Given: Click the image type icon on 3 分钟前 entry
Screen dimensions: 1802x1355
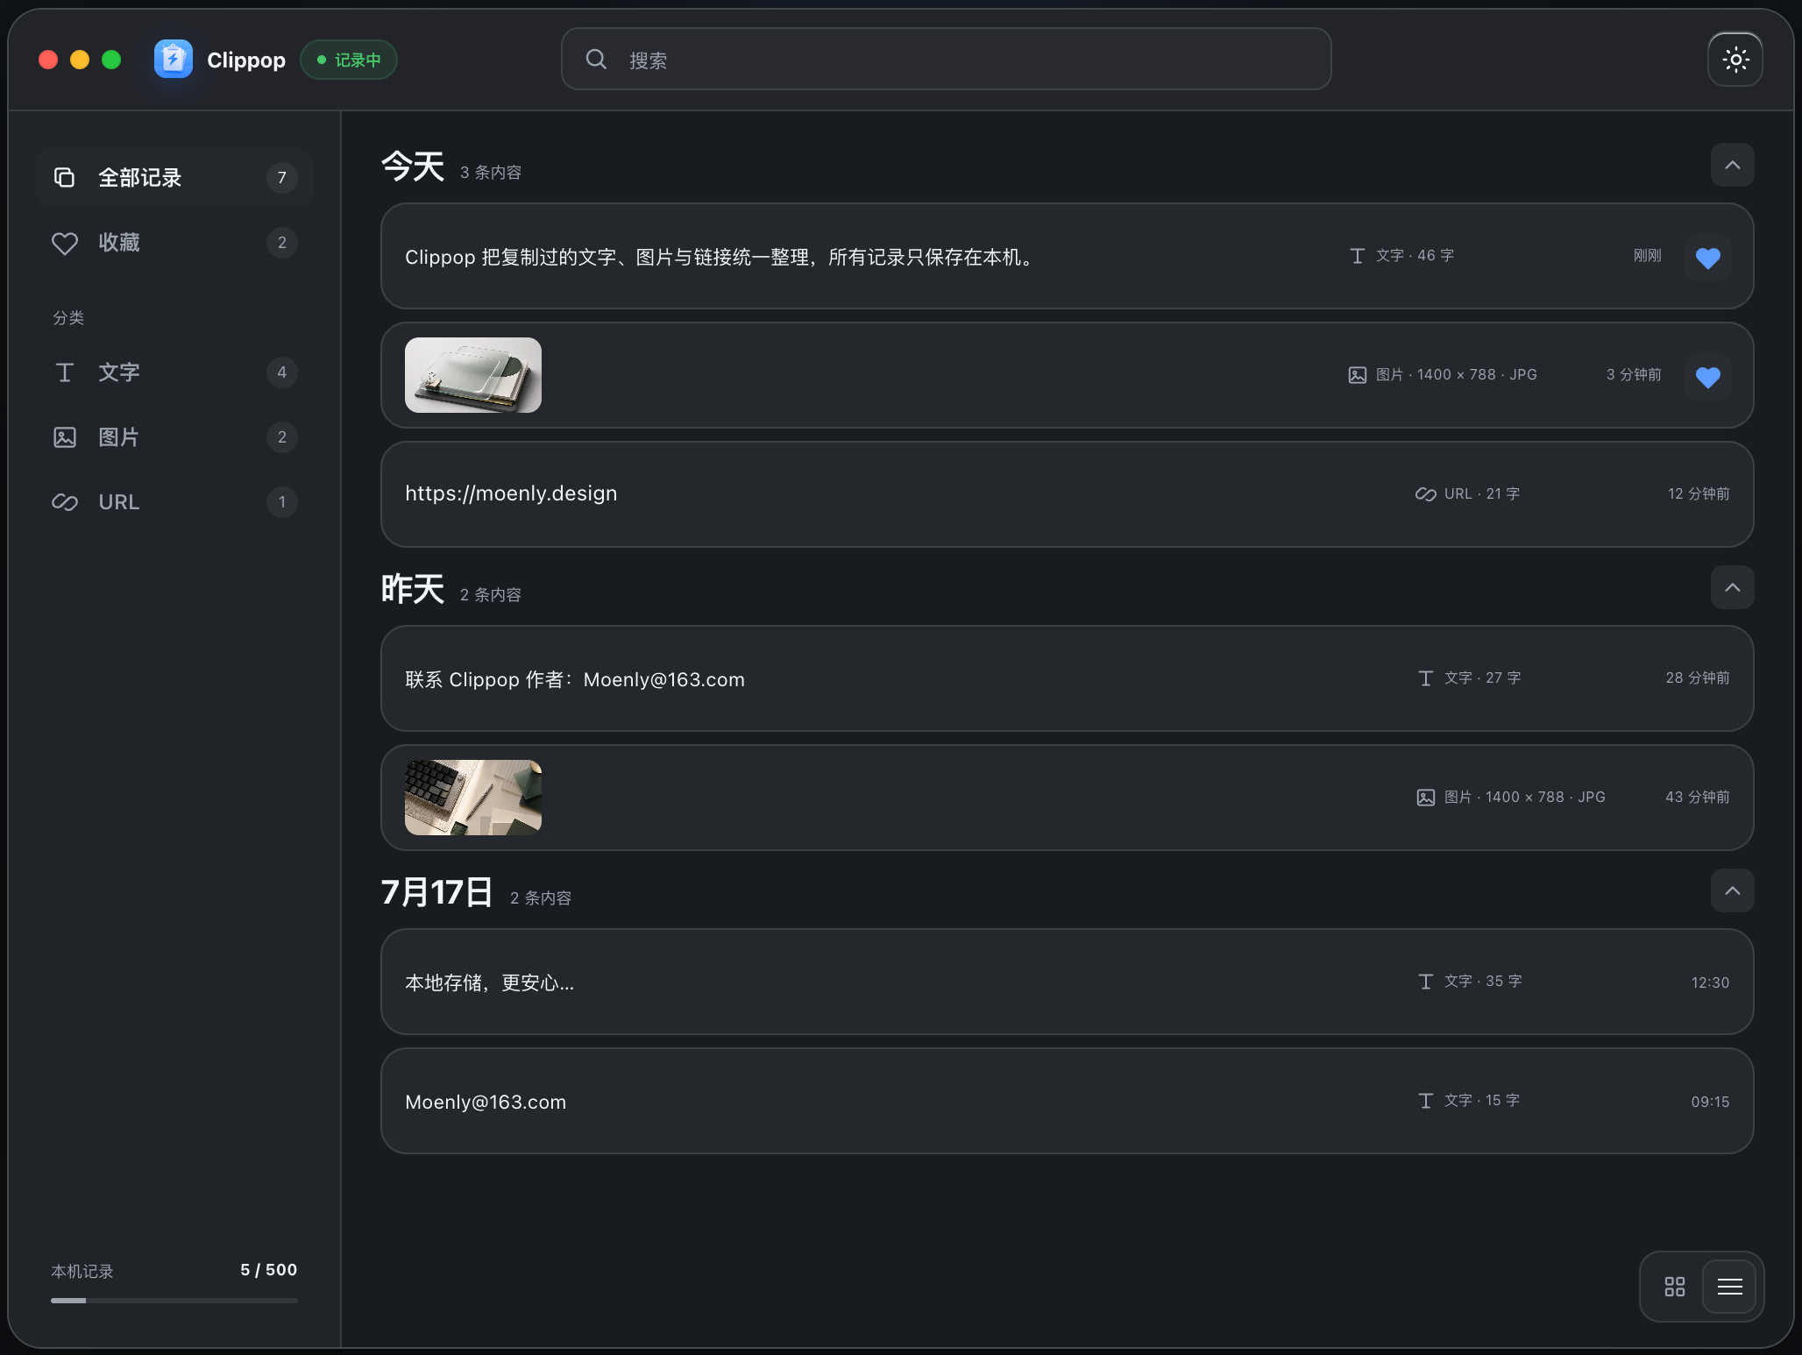Looking at the screenshot, I should [x=1358, y=375].
